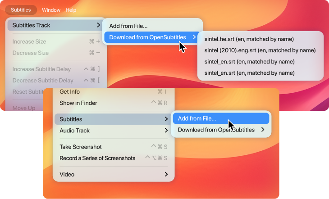The image size is (329, 199).
Task: Choose Take Screenshot menu item
Action: pos(113,147)
